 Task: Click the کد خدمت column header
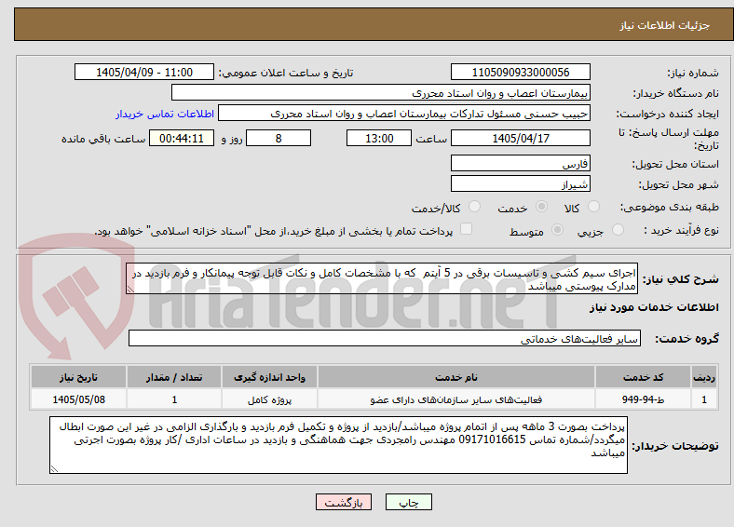(x=644, y=377)
